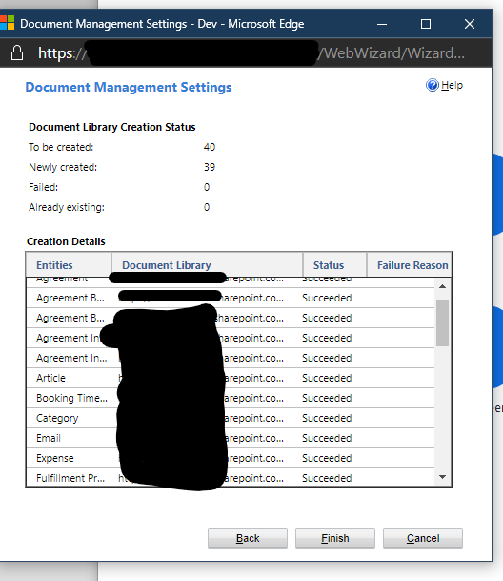
Task: Select the Article entity row
Action: [x=231, y=378]
